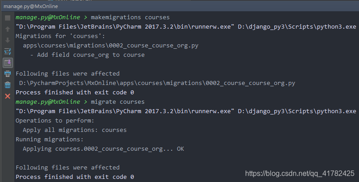
Task: Select the manage.py@MxOnline tool window title
Action: 30,6
